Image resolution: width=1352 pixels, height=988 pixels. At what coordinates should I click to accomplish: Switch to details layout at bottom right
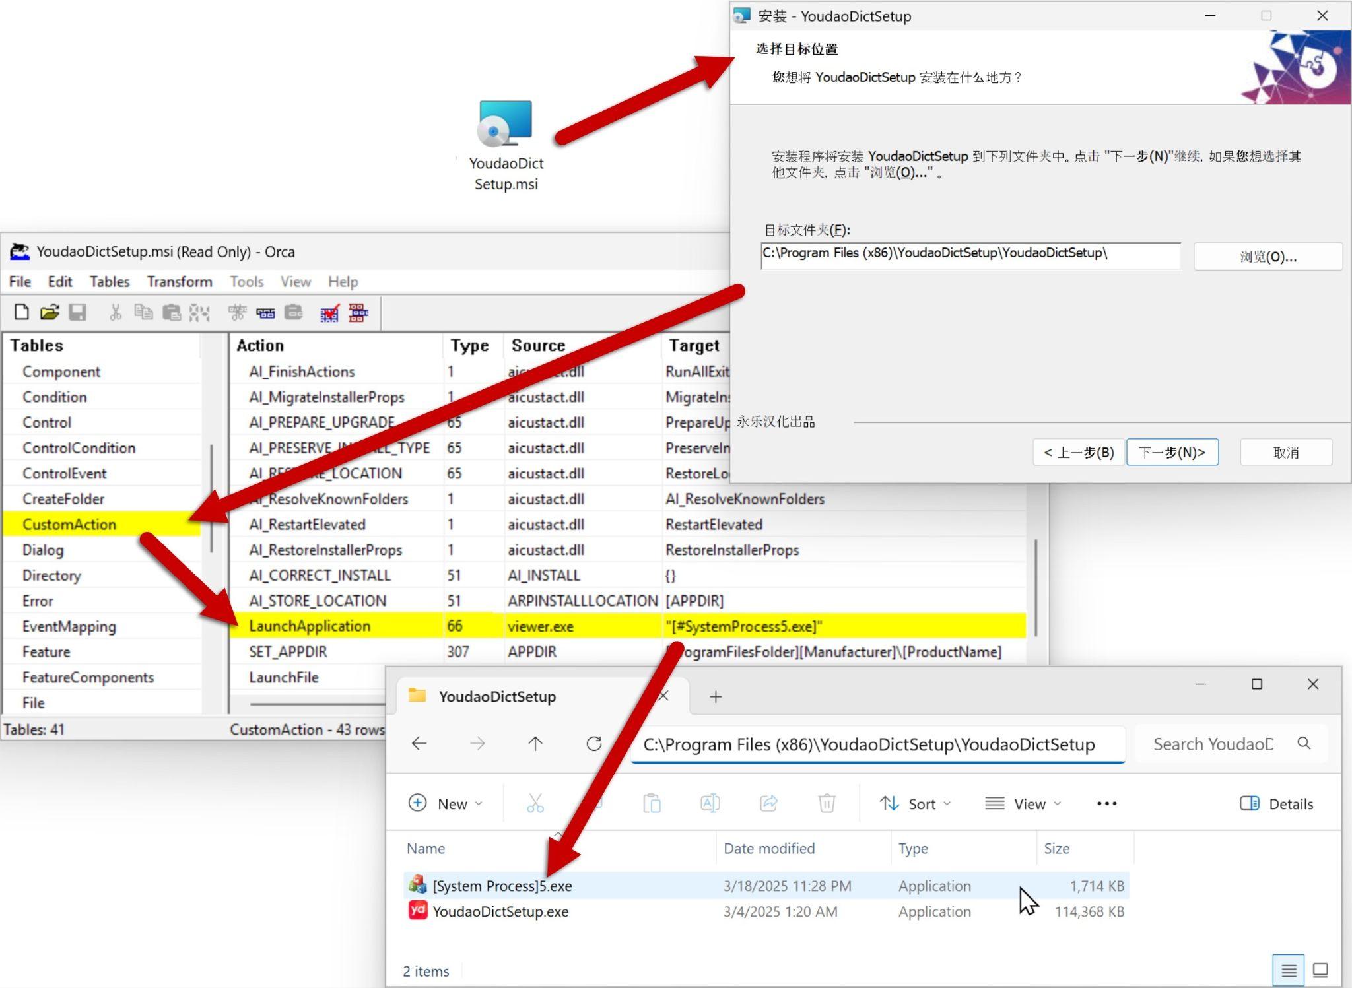pyautogui.click(x=1287, y=970)
